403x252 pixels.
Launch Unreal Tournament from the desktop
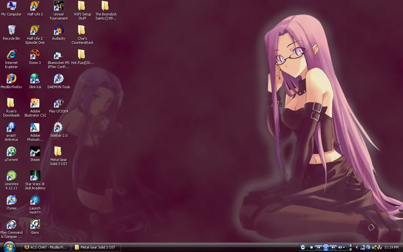pyautogui.click(x=58, y=7)
